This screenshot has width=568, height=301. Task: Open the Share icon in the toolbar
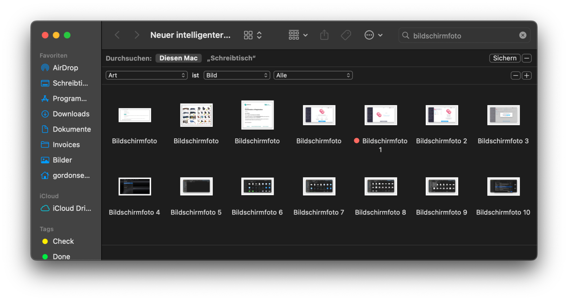pyautogui.click(x=324, y=35)
